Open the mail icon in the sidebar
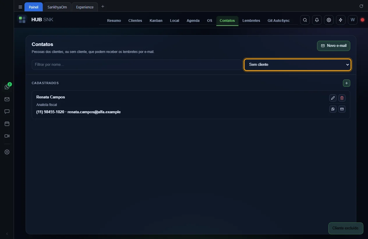 pyautogui.click(x=7, y=99)
